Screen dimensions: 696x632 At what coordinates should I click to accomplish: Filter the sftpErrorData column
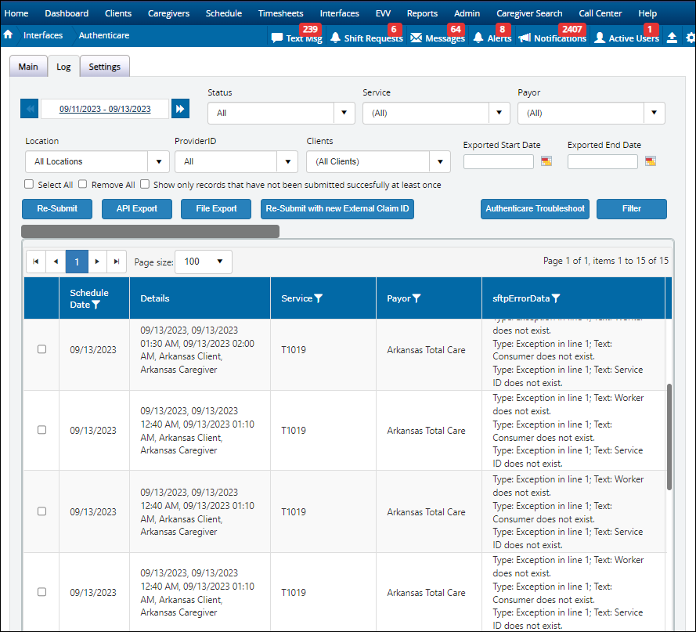pyautogui.click(x=556, y=298)
